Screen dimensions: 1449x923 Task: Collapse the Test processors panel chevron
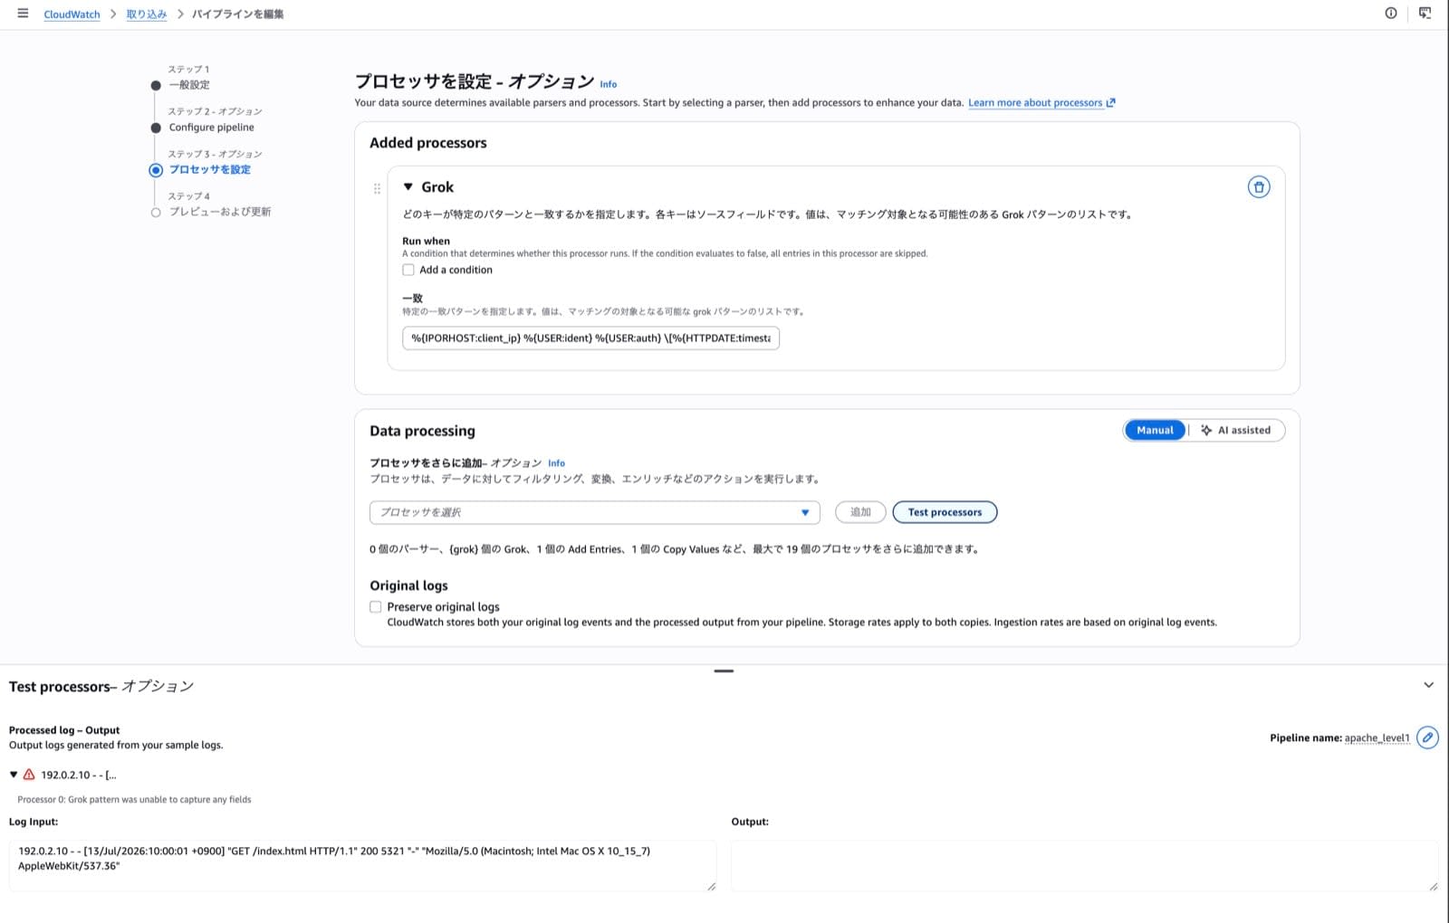pyautogui.click(x=1428, y=685)
